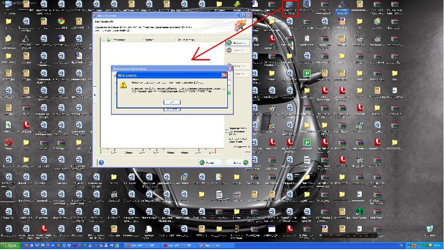Select the Google Chrome desktop icon

point(61,22)
